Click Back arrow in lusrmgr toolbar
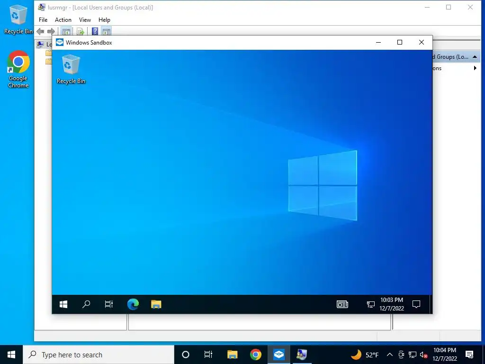 (40, 31)
